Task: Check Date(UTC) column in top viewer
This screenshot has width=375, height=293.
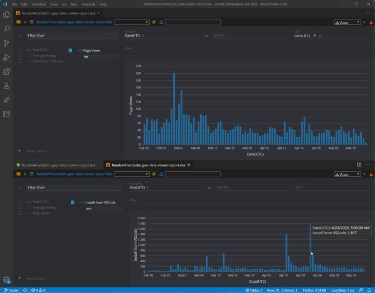Action: (20, 49)
